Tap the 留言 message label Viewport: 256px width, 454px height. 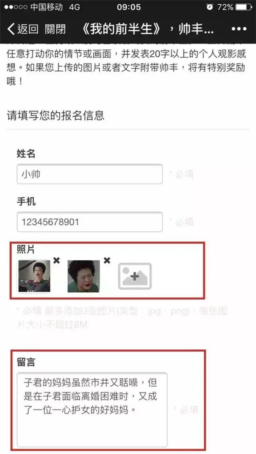point(26,362)
